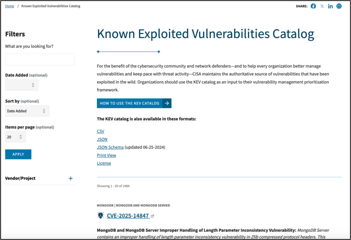Share page on LinkedIn
This screenshot has height=240, width=351.
(x=330, y=6)
